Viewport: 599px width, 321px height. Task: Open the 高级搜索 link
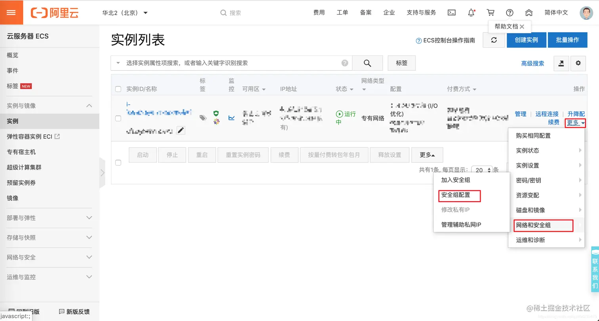pos(532,63)
